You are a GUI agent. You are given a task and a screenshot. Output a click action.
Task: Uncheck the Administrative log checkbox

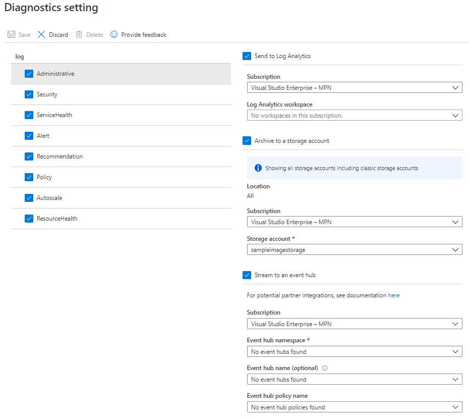[29, 74]
